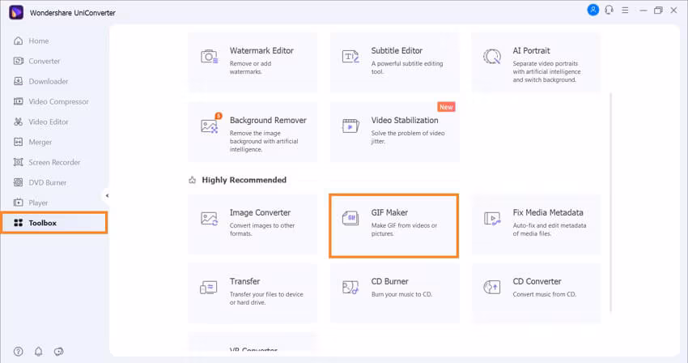Image resolution: width=688 pixels, height=363 pixels.
Task: Select Video Compressor in sidebar
Action: pyautogui.click(x=51, y=101)
